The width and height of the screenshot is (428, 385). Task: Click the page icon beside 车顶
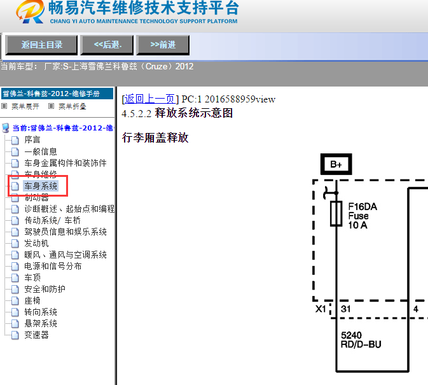15,277
